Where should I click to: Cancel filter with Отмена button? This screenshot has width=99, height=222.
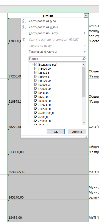tap(77, 131)
